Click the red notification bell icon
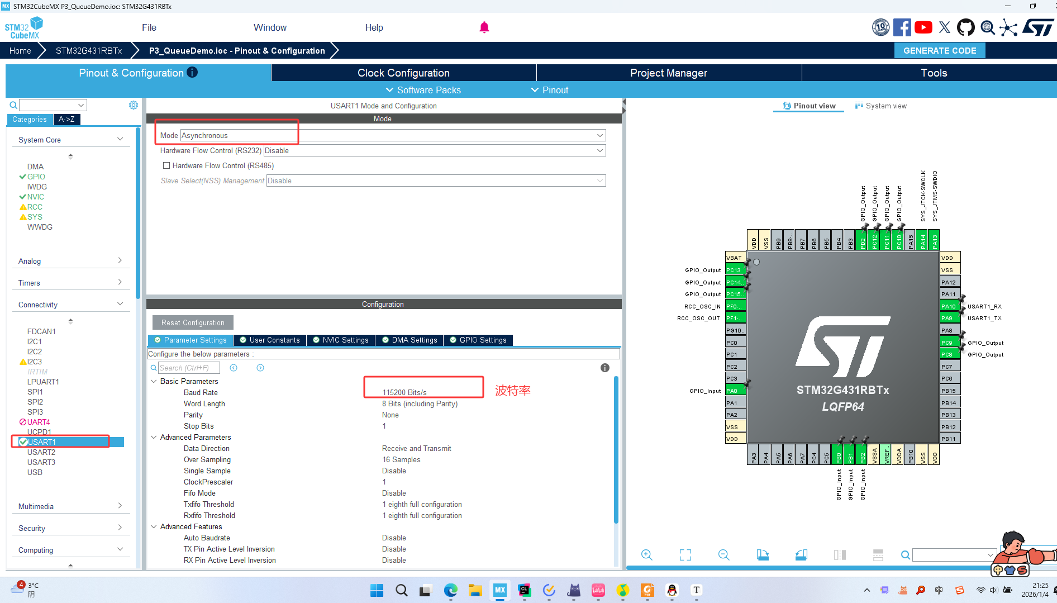Viewport: 1057px width, 603px height. (x=484, y=27)
